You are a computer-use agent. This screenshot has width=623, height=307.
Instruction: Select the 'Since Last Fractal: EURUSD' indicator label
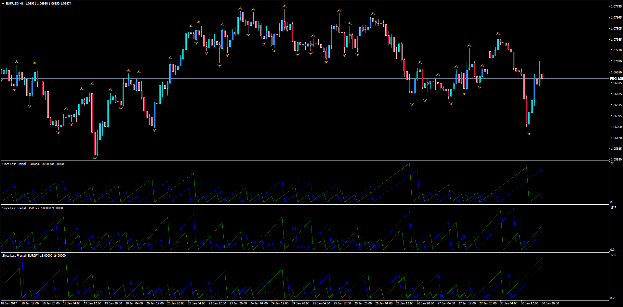tap(21, 164)
